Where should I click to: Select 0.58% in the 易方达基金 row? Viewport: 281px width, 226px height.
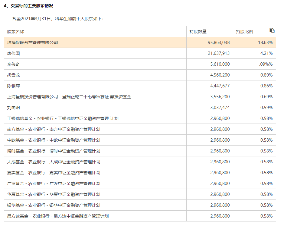point(266,216)
